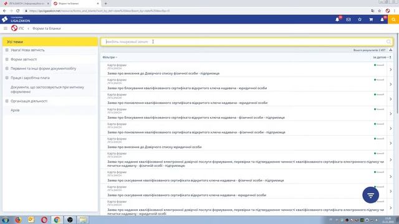Open Заява про блокування ... фізичної особи - підприємця
The height and width of the screenshot is (224, 399).
click(x=196, y=118)
